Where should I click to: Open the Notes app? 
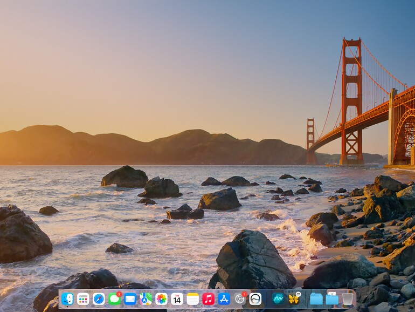(193, 299)
